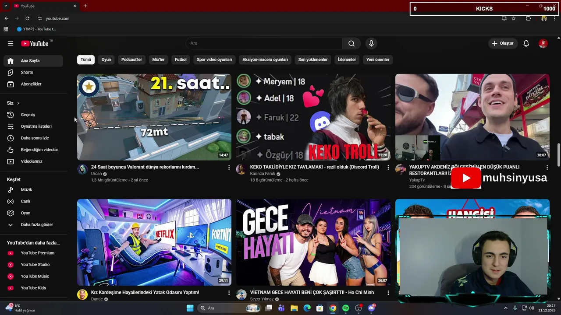Open the Windows Start menu
This screenshot has width=561, height=315.
pyautogui.click(x=190, y=308)
